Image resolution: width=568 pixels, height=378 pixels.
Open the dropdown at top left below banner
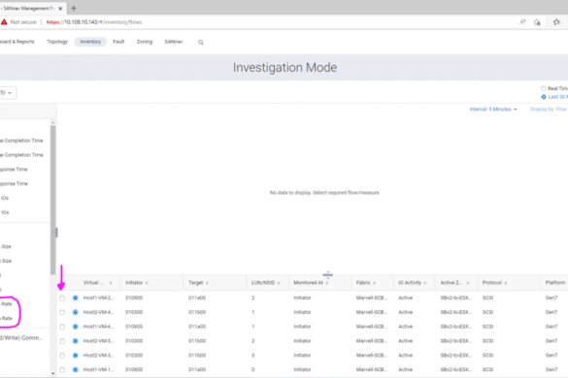(x=7, y=93)
